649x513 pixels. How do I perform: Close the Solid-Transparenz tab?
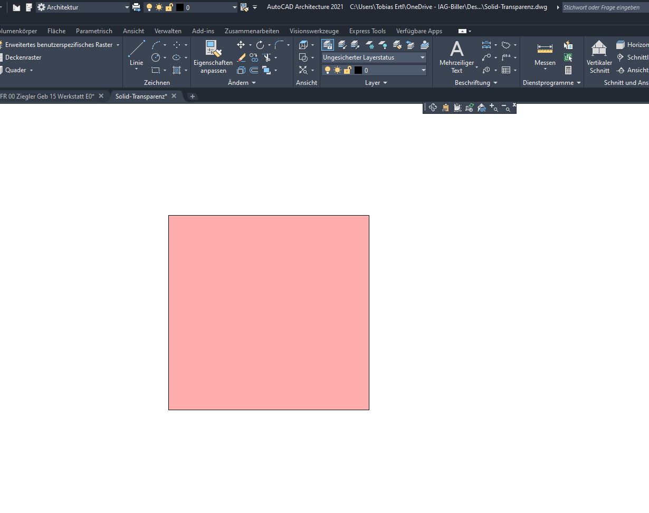tap(174, 96)
